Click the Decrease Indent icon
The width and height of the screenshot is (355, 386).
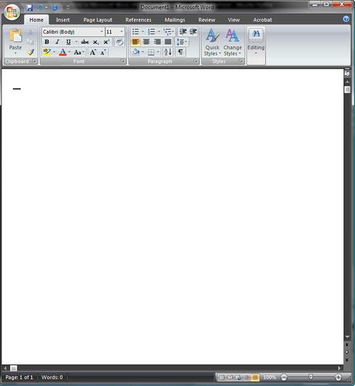[x=183, y=32]
